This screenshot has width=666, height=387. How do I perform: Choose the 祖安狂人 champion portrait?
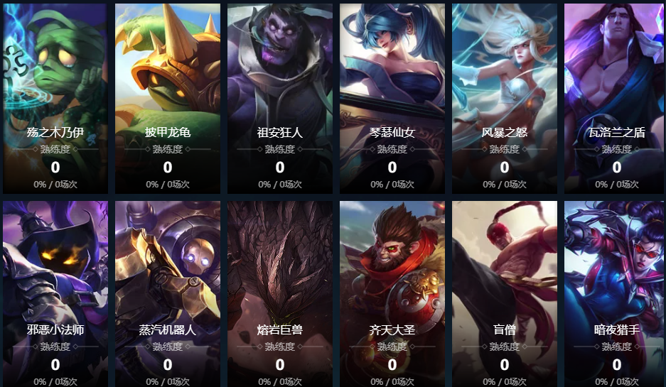[x=280, y=99]
